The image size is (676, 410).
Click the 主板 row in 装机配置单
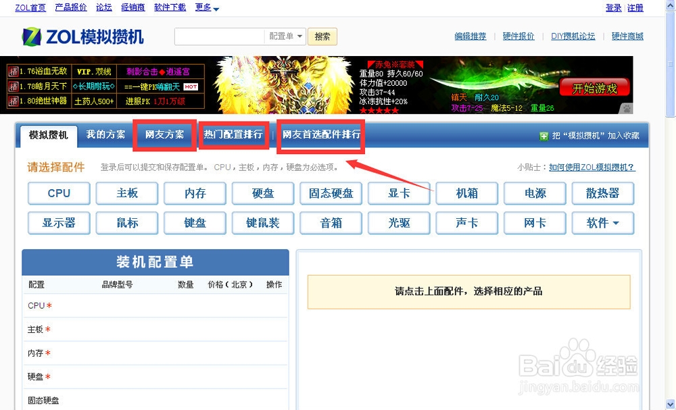[155, 330]
